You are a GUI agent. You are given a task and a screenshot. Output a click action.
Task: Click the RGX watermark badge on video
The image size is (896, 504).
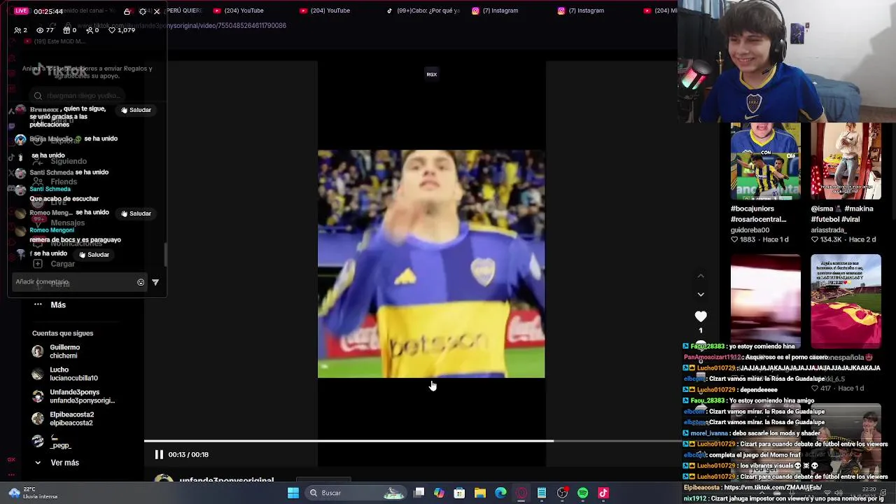[x=432, y=74]
